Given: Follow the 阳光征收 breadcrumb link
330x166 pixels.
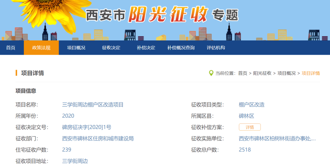Looking at the screenshot, I should 262,73.
